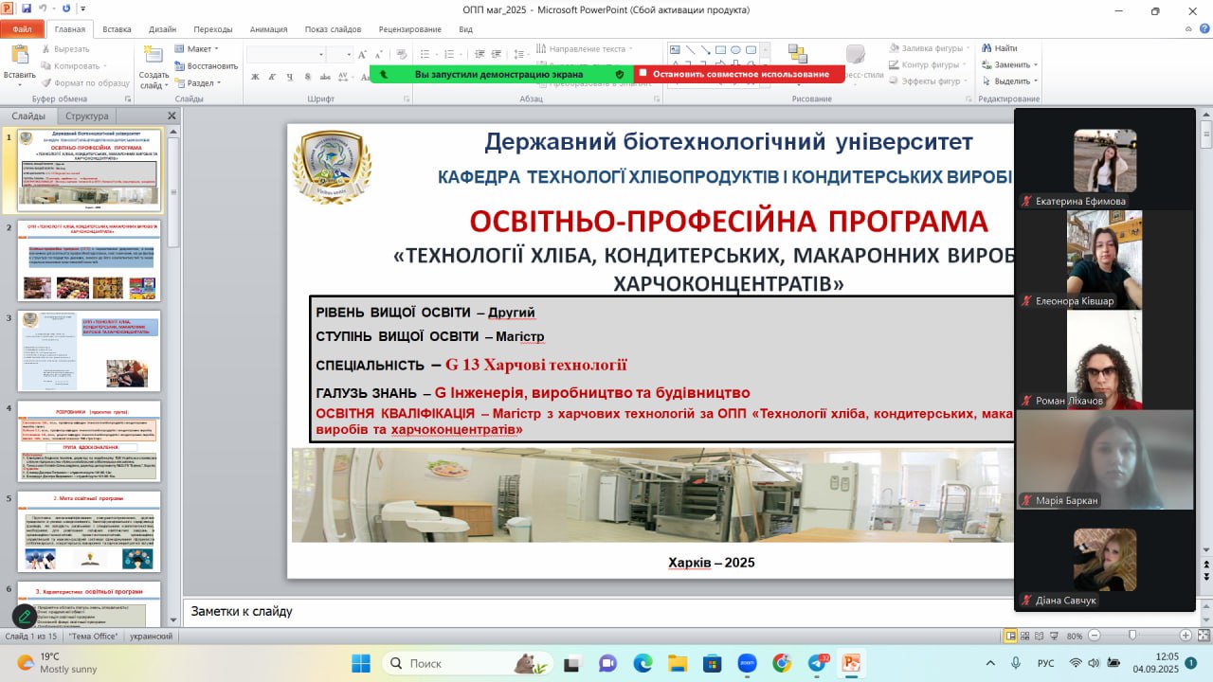Toggle text Shadow (S) formatting
1213x682 pixels.
click(x=308, y=77)
